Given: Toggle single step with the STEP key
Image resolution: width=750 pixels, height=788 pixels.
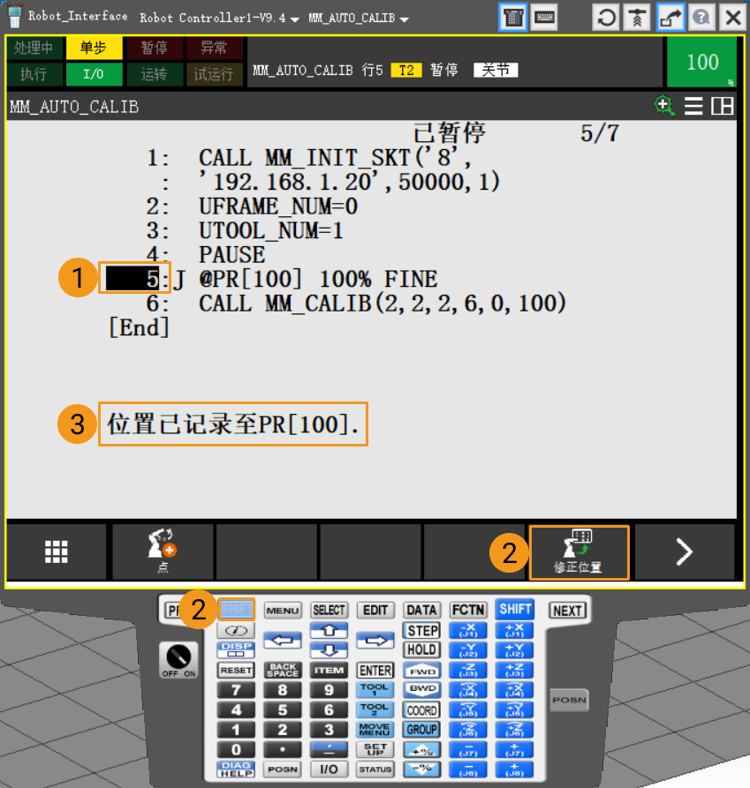Looking at the screenshot, I should tap(421, 630).
